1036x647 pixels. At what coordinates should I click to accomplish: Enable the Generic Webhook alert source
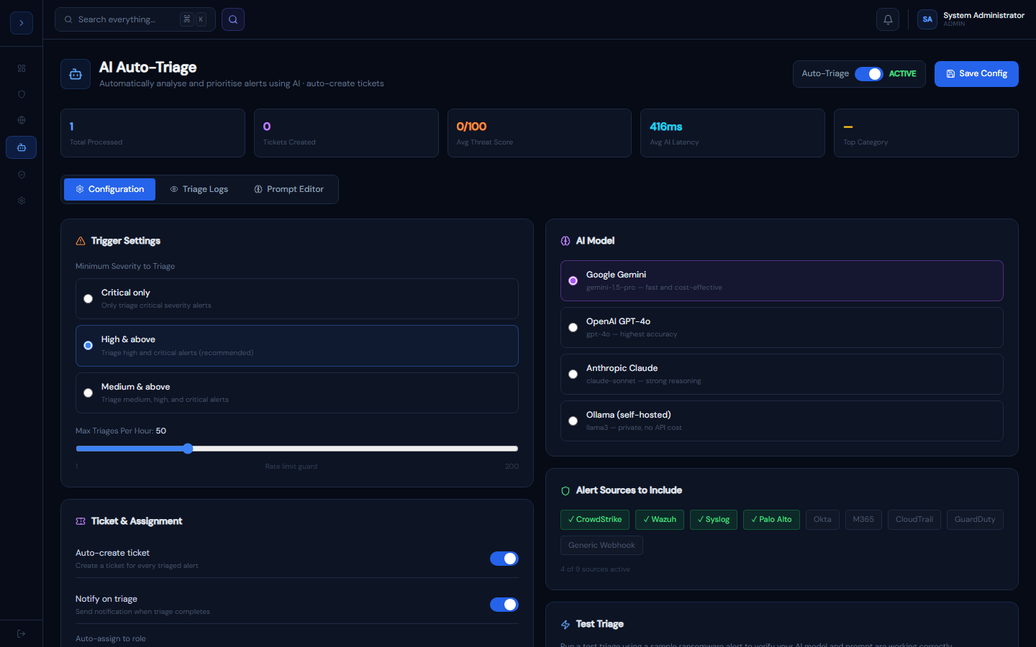[601, 546]
